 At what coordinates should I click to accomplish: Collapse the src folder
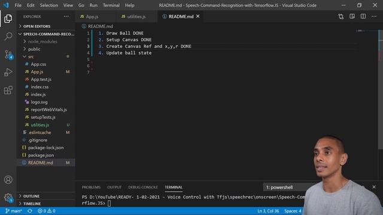click(31, 57)
